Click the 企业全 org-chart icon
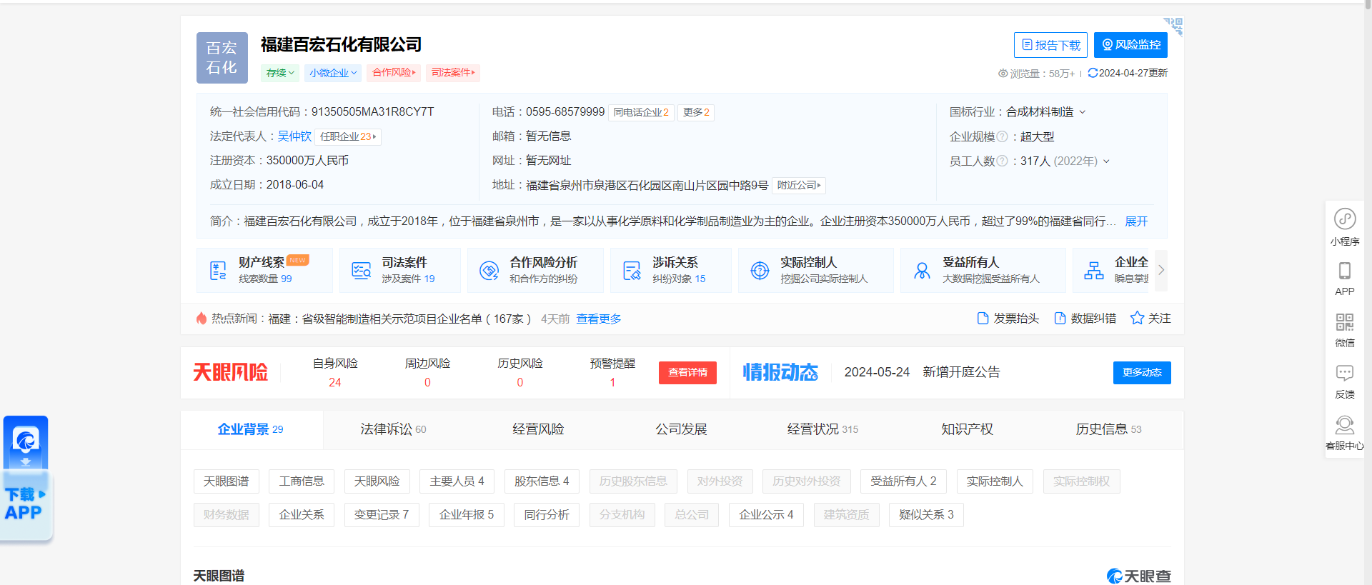 pos(1094,271)
